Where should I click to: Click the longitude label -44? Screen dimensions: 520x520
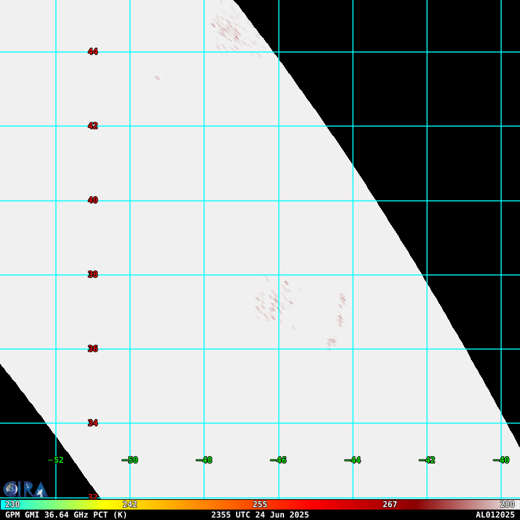[x=353, y=460]
